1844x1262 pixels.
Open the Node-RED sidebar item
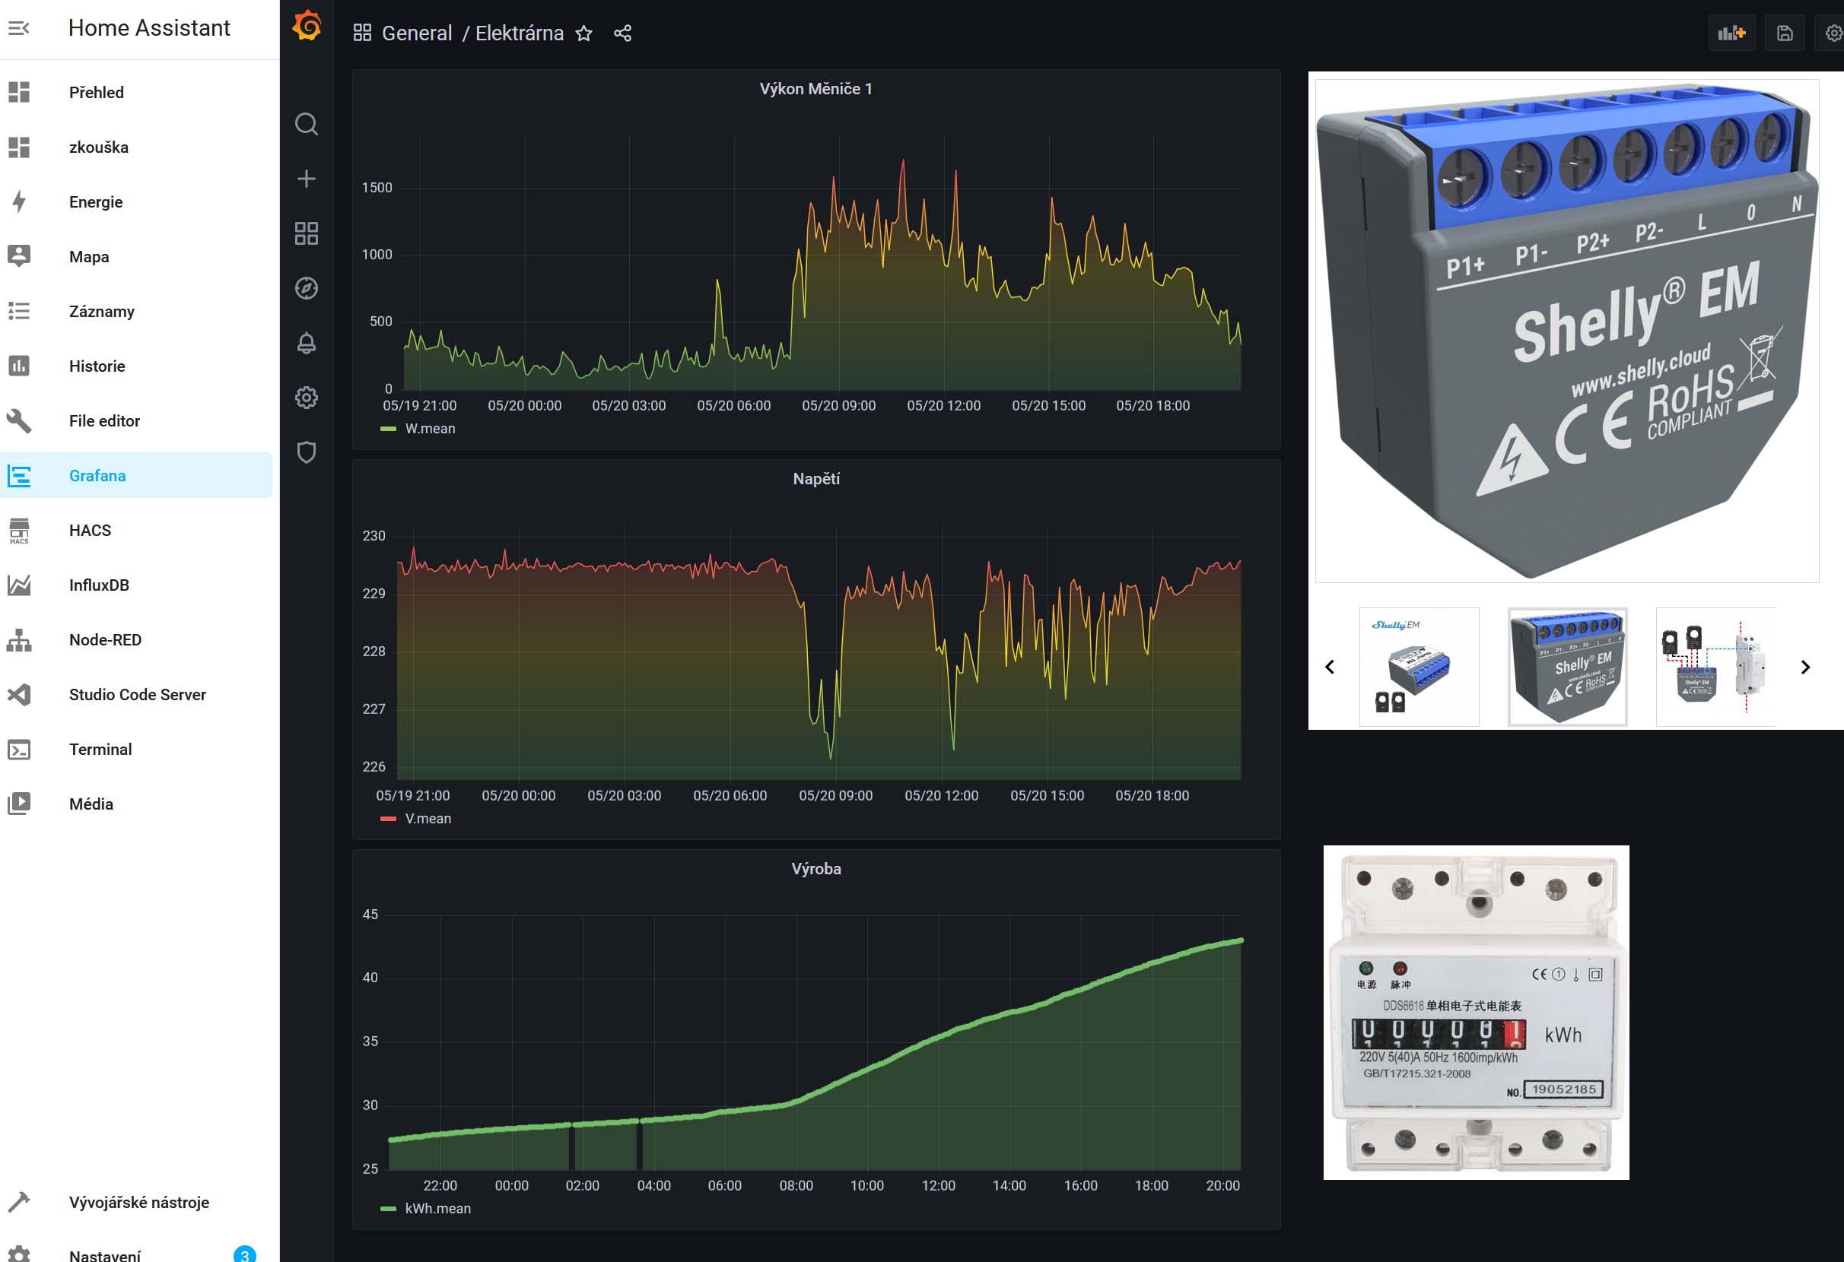pyautogui.click(x=105, y=639)
